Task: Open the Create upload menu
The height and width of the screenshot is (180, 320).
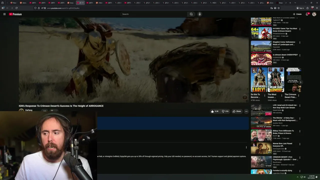Action: pos(297,14)
